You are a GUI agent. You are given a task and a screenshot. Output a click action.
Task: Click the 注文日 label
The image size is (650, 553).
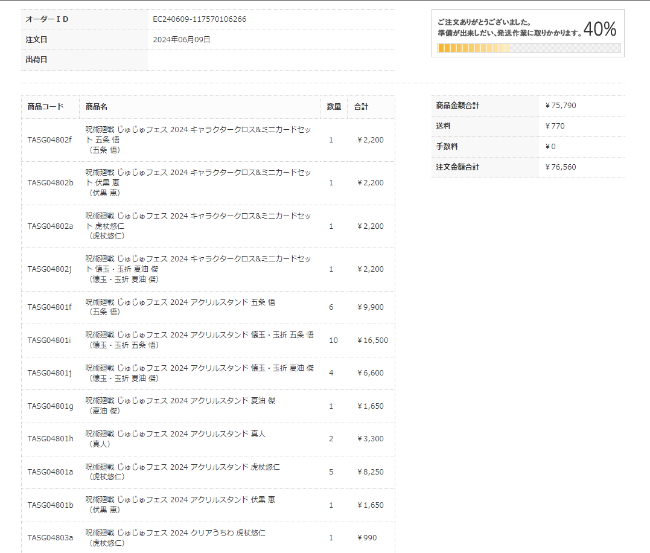36,39
